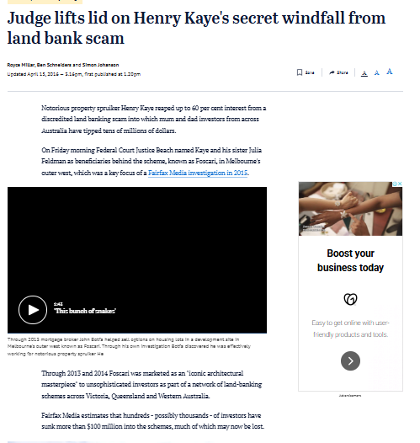
Task: Click the 'Boost your business today' ad headline
Action: 350,260
